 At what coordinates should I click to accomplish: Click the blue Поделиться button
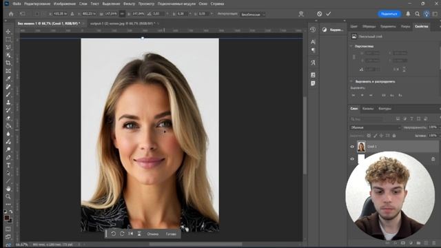tap(389, 14)
